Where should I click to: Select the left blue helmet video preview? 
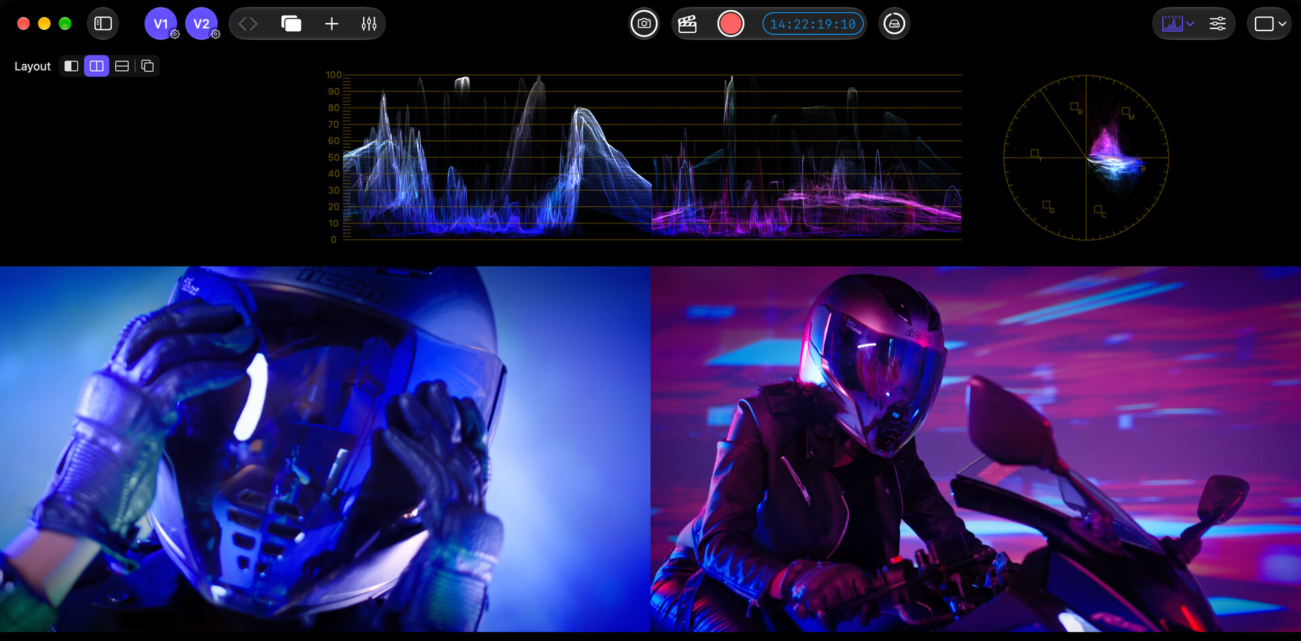pos(325,449)
